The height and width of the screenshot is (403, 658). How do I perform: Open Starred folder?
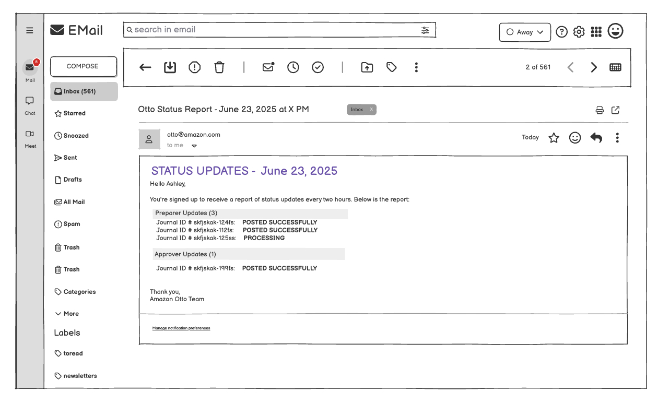pos(70,113)
